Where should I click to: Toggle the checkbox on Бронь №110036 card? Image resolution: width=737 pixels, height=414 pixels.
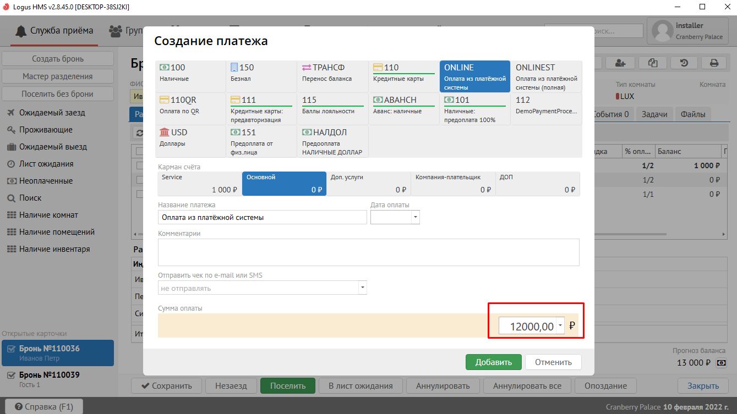pos(11,349)
